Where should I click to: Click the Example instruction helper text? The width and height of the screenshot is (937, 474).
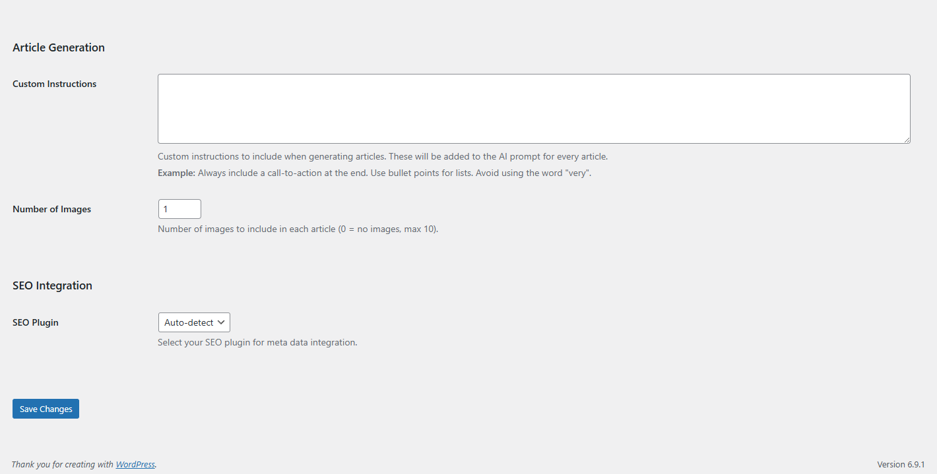373,173
